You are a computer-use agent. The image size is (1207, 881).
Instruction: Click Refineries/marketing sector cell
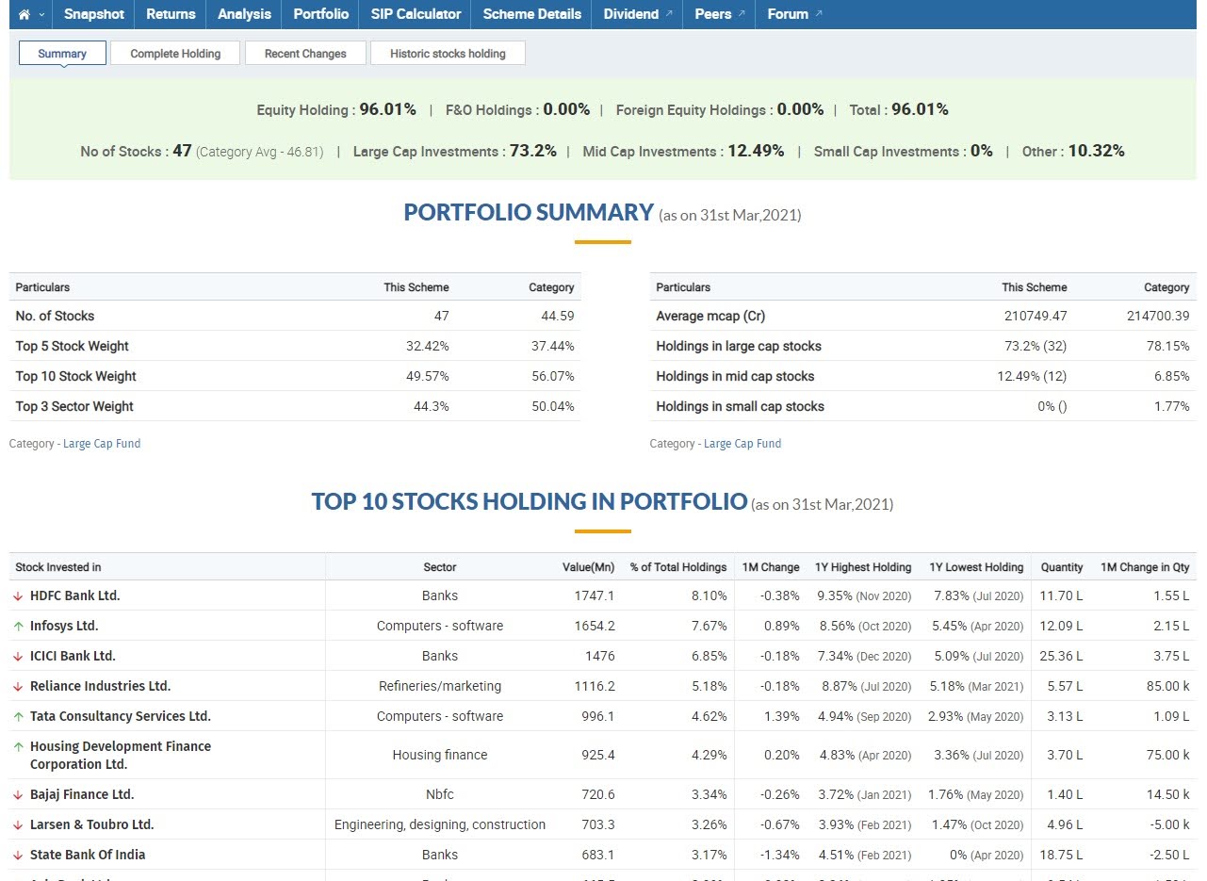point(440,686)
